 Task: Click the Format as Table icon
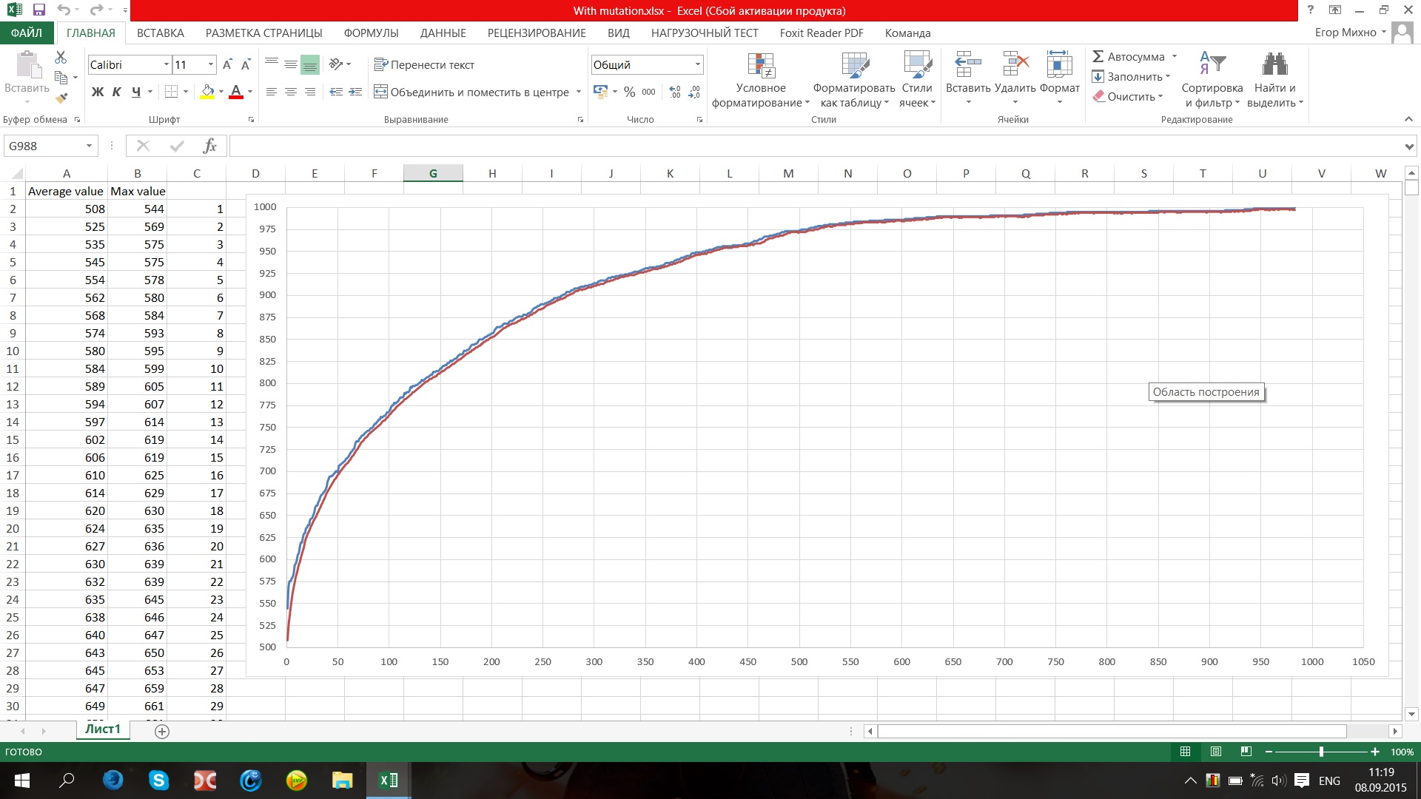point(854,67)
